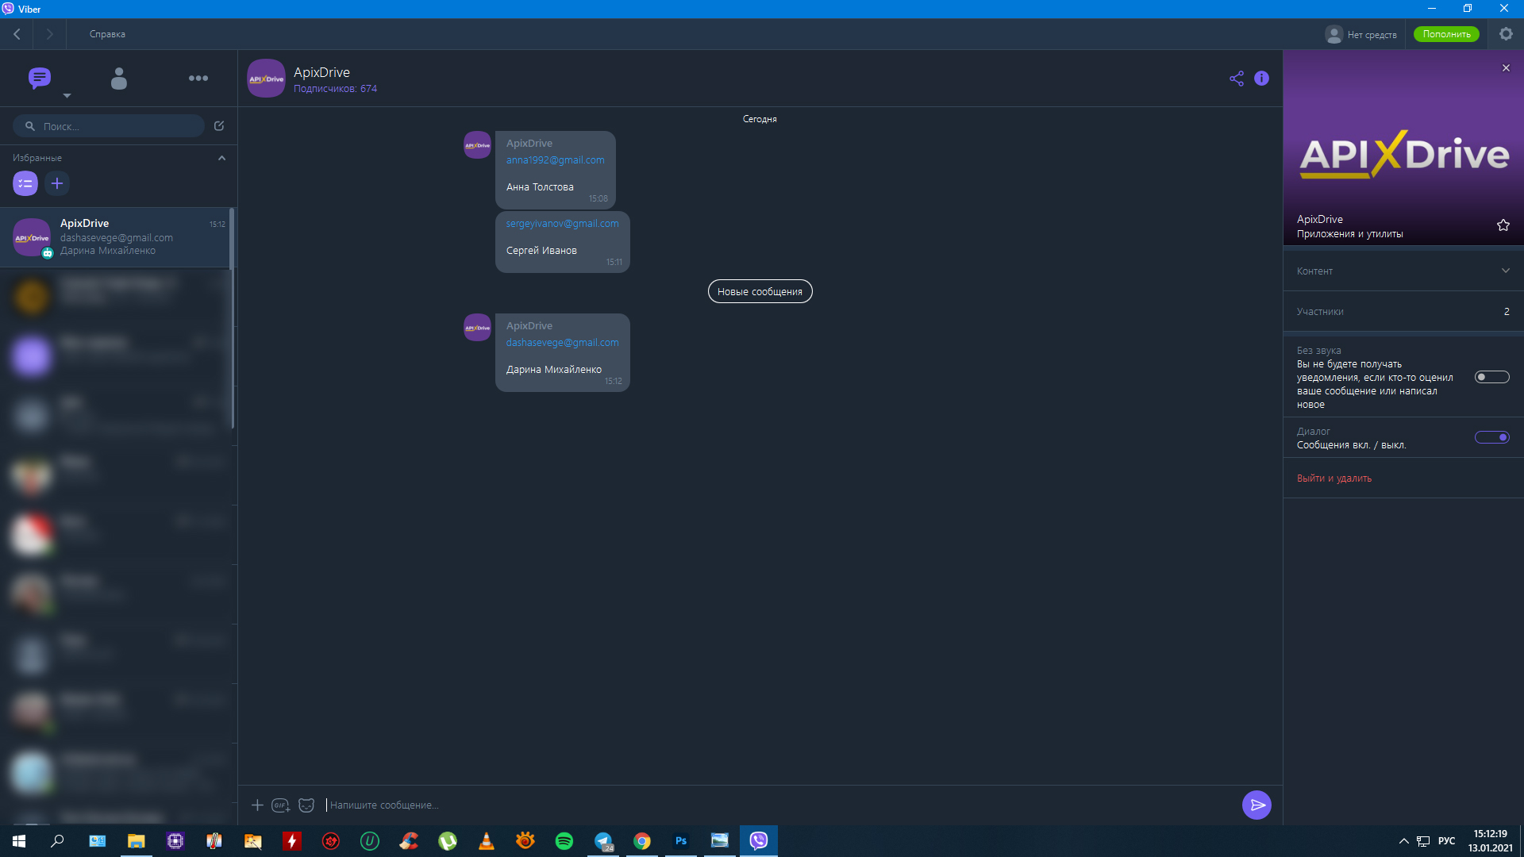Click the send message button

[x=1257, y=805]
